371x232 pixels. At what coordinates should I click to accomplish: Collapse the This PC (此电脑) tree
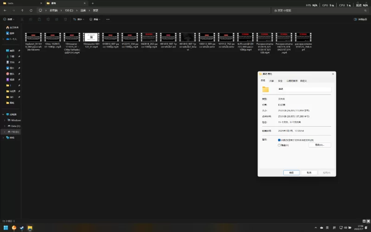coord(3,114)
